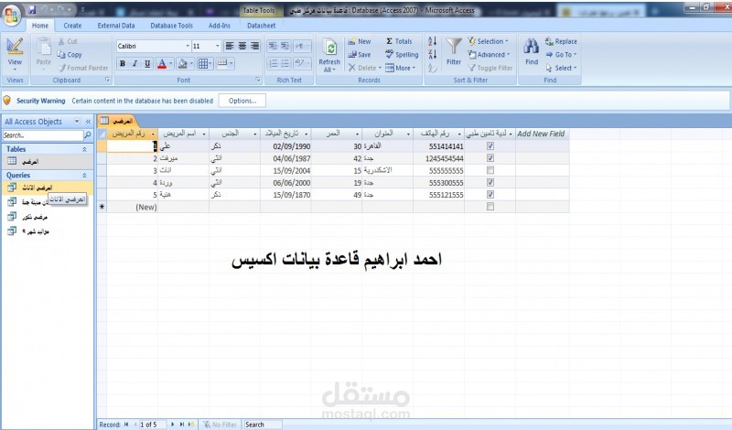Toggle insurance checkbox for phone 555300555
The image size is (732, 430).
coord(490,183)
